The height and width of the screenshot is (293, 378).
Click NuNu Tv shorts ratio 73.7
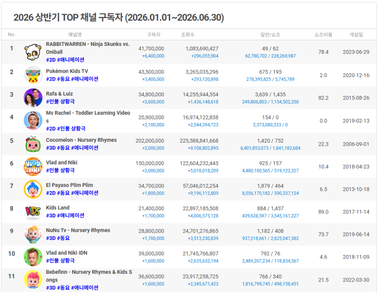(x=323, y=234)
